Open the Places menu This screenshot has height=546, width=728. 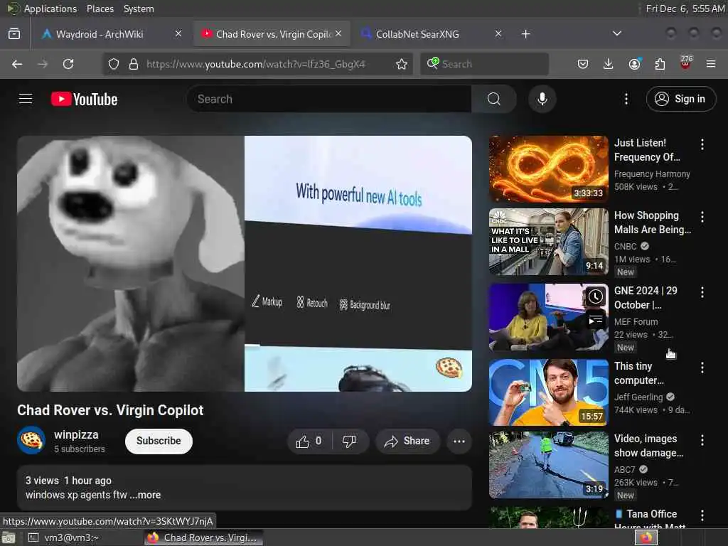click(100, 9)
